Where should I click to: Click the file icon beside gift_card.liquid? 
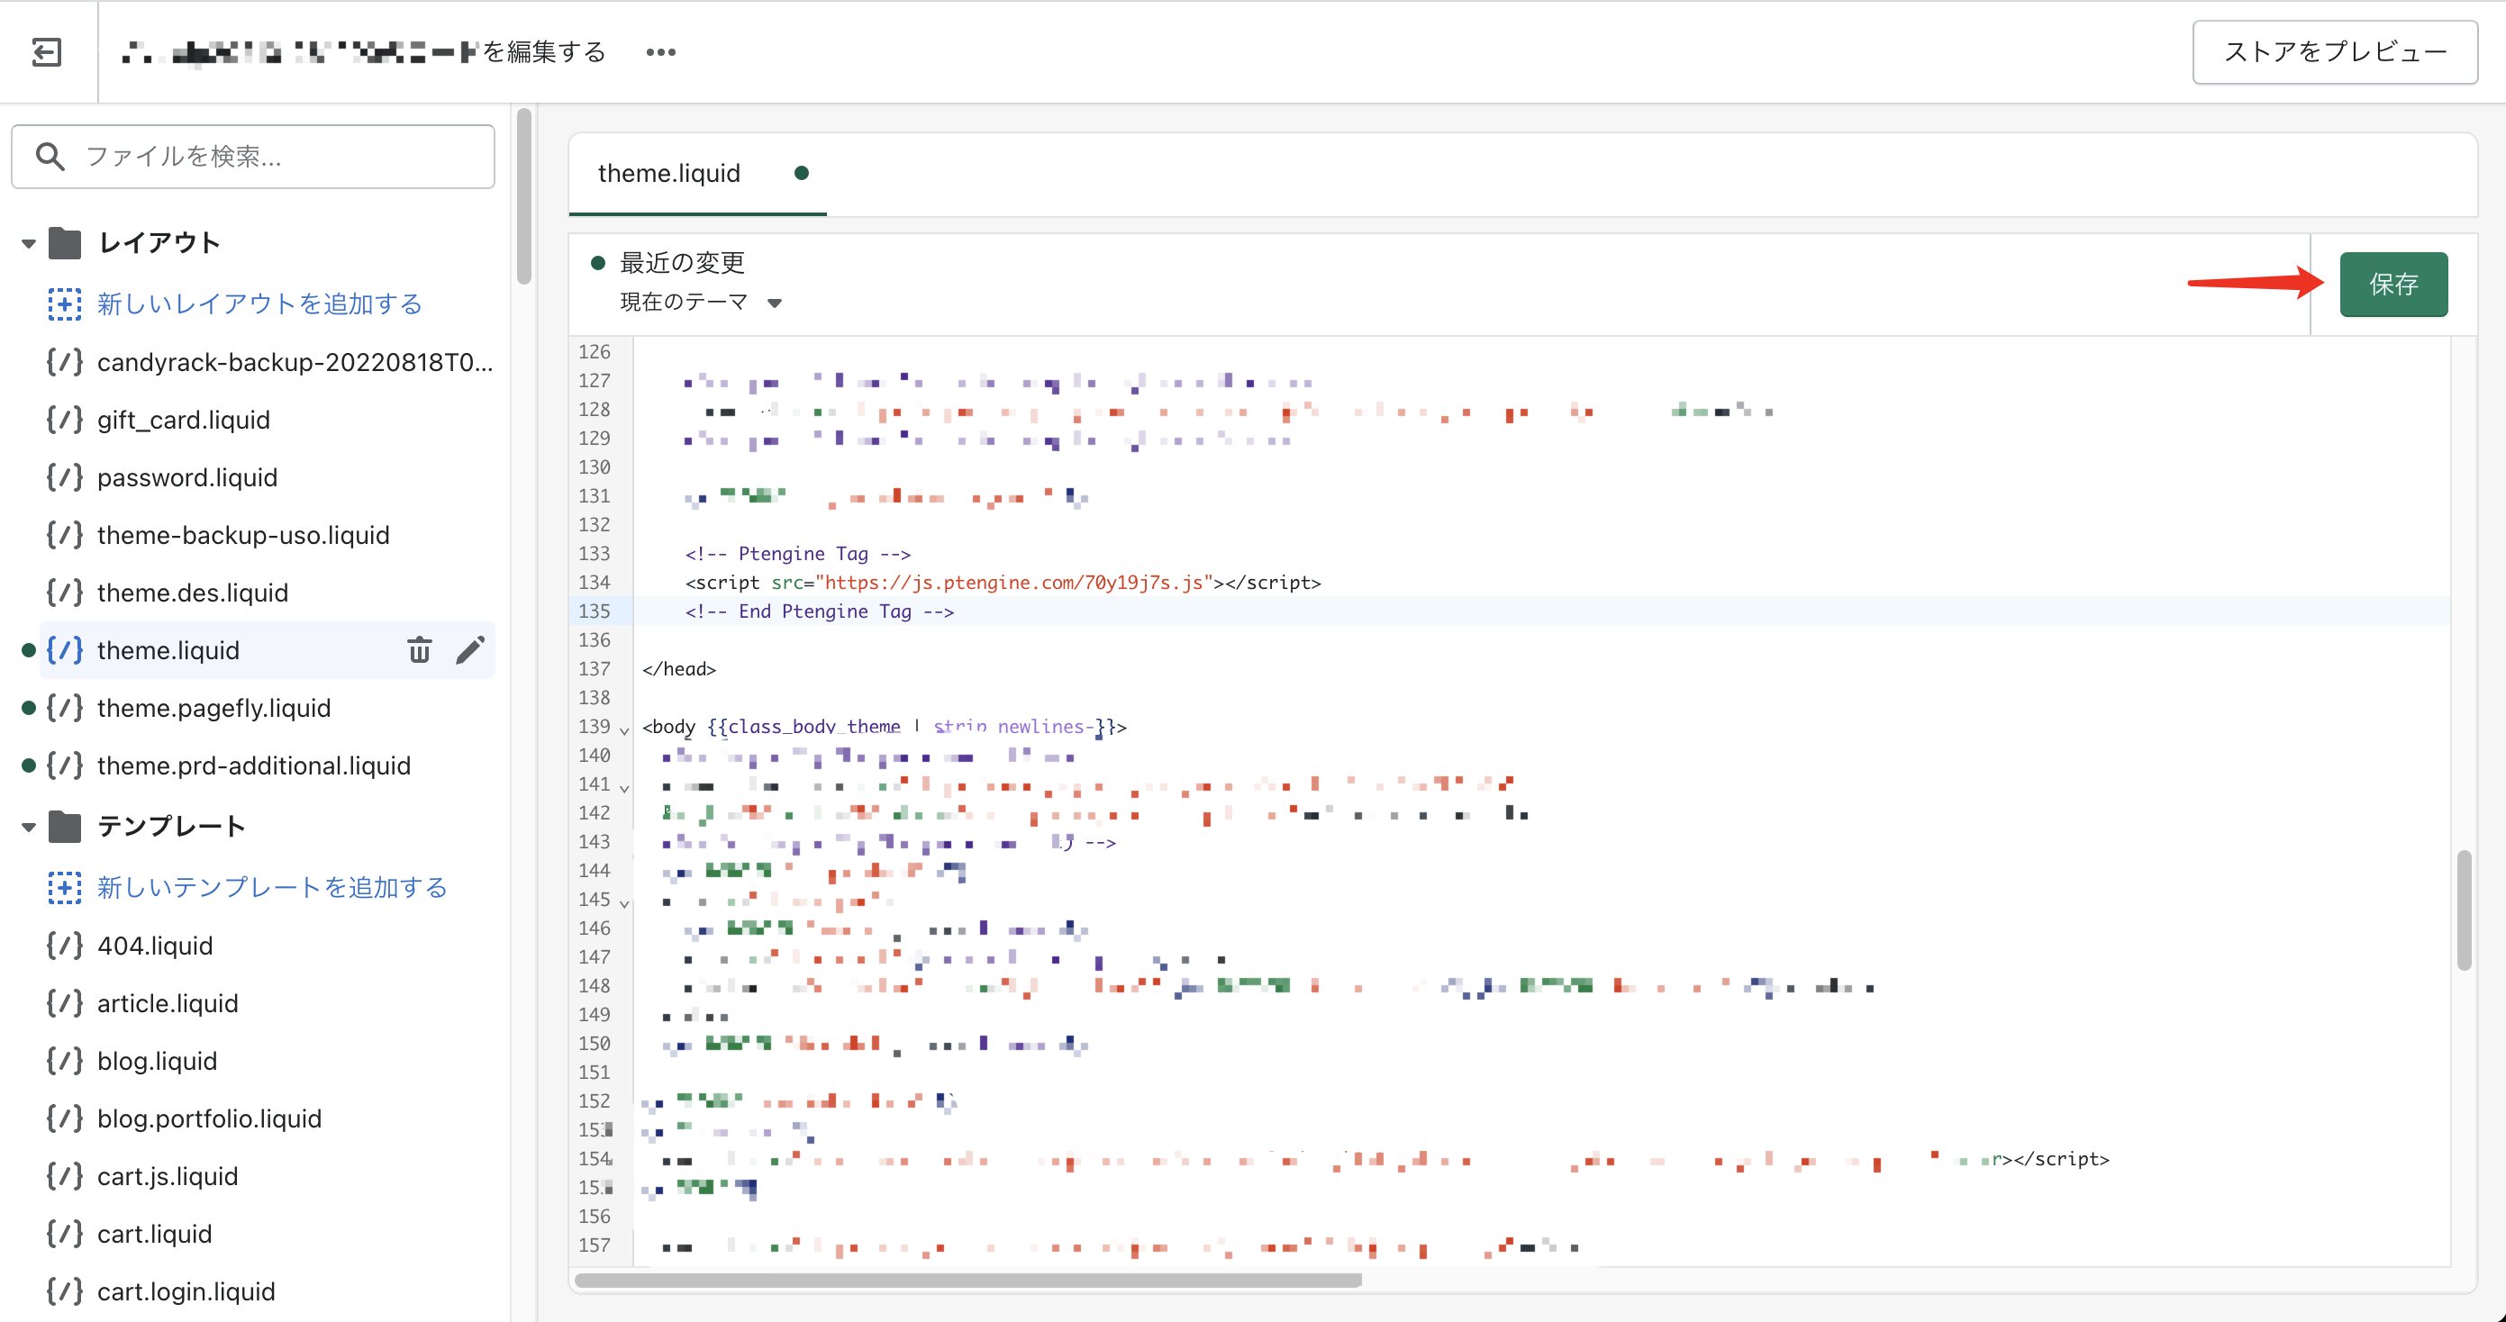coord(65,420)
